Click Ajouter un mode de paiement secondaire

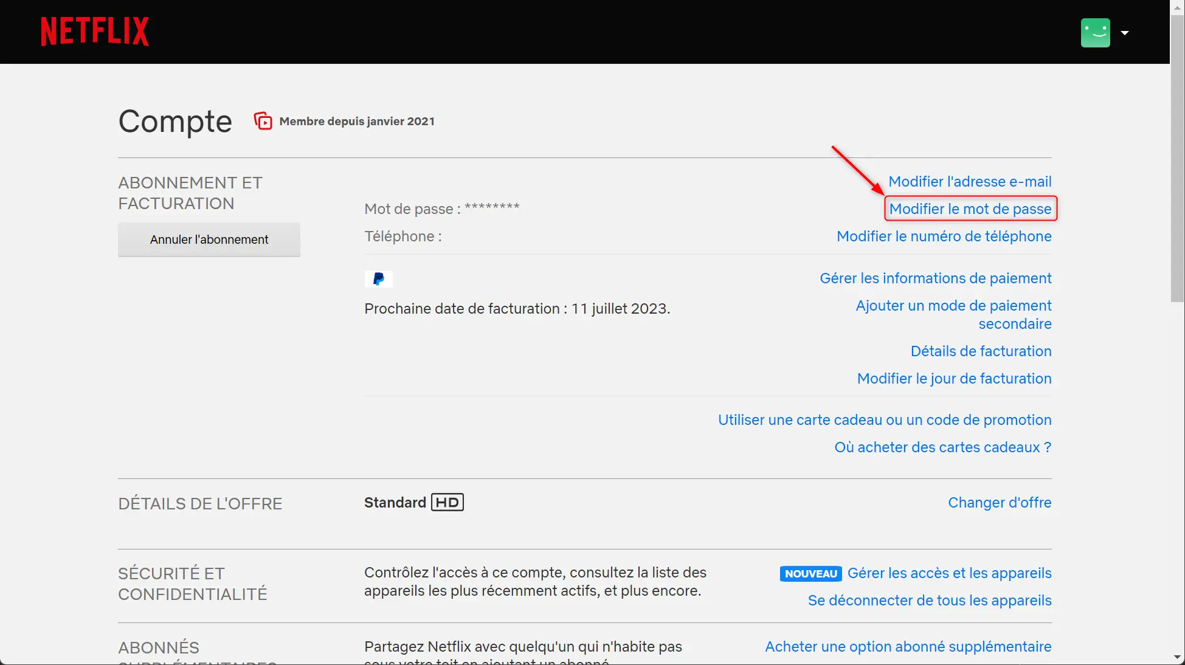click(x=954, y=315)
